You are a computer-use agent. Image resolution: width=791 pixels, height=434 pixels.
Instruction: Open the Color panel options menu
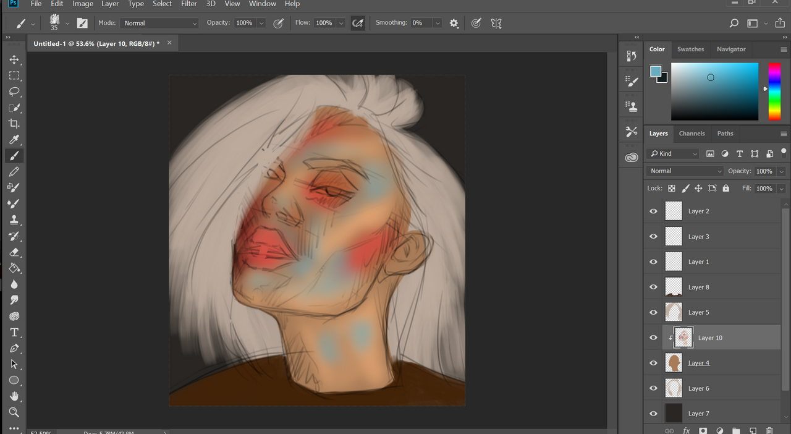[x=784, y=49]
